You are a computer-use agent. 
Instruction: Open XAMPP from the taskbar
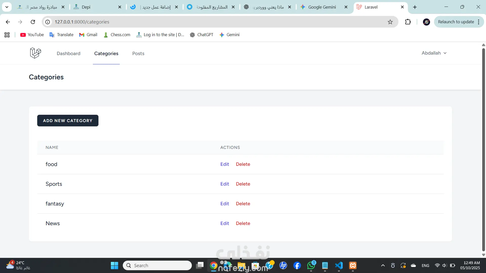tap(353, 265)
